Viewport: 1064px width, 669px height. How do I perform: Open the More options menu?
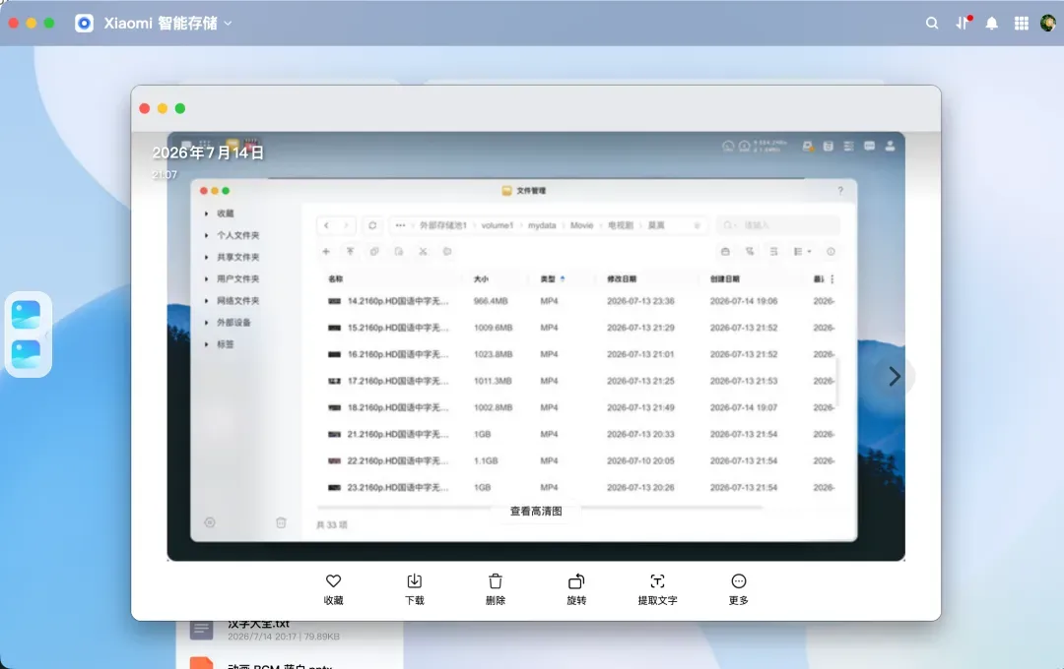[738, 589]
